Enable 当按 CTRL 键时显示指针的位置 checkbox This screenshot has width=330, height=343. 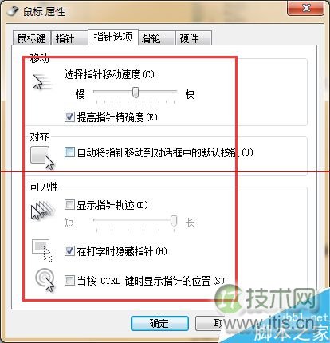pos(69,281)
